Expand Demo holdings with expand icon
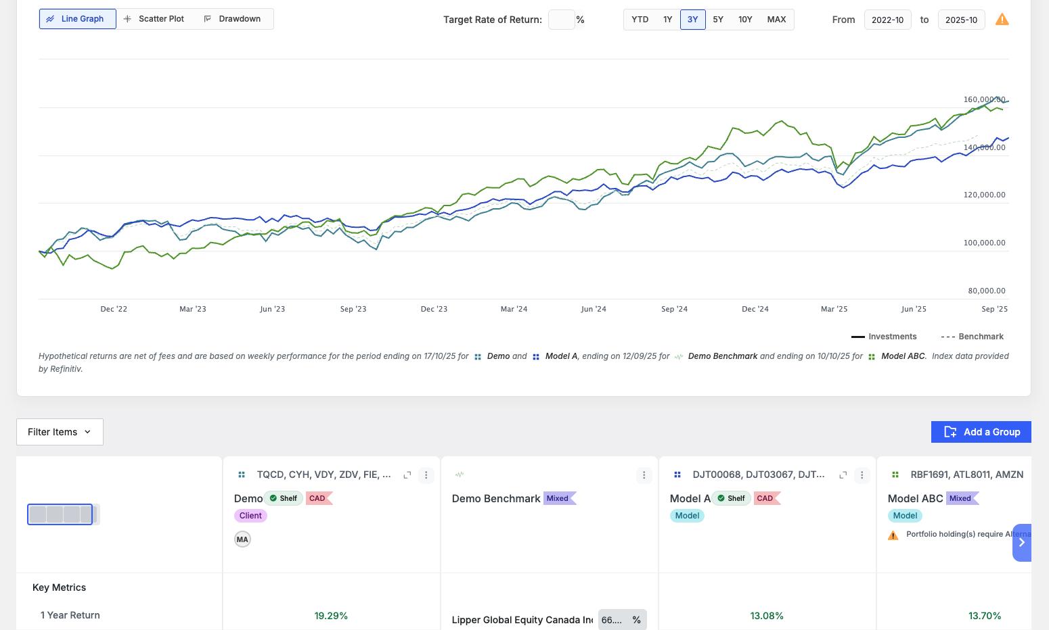The image size is (1049, 630). pos(407,475)
